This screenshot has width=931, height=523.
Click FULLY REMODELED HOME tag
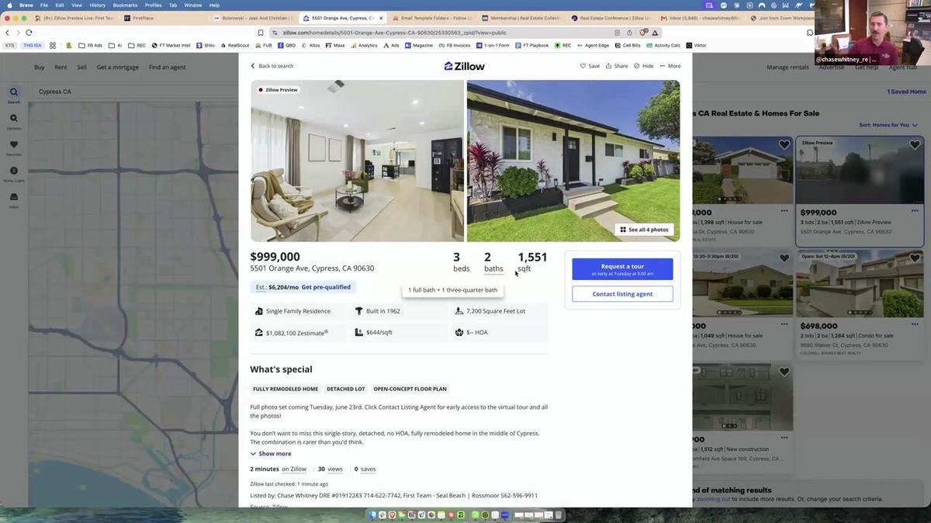pos(286,389)
